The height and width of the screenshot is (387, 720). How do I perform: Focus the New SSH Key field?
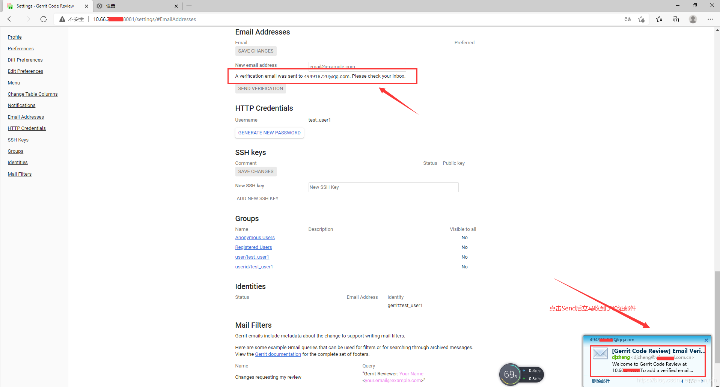tap(383, 187)
